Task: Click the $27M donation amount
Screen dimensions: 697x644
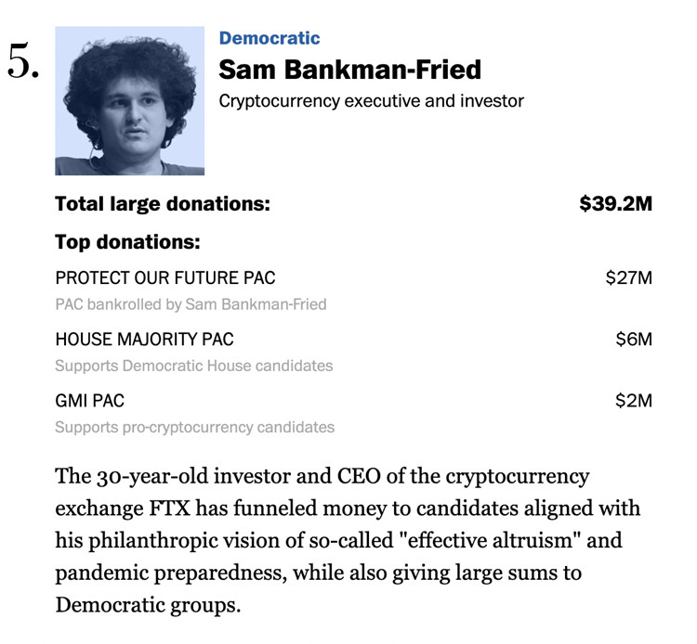Action: [x=628, y=277]
